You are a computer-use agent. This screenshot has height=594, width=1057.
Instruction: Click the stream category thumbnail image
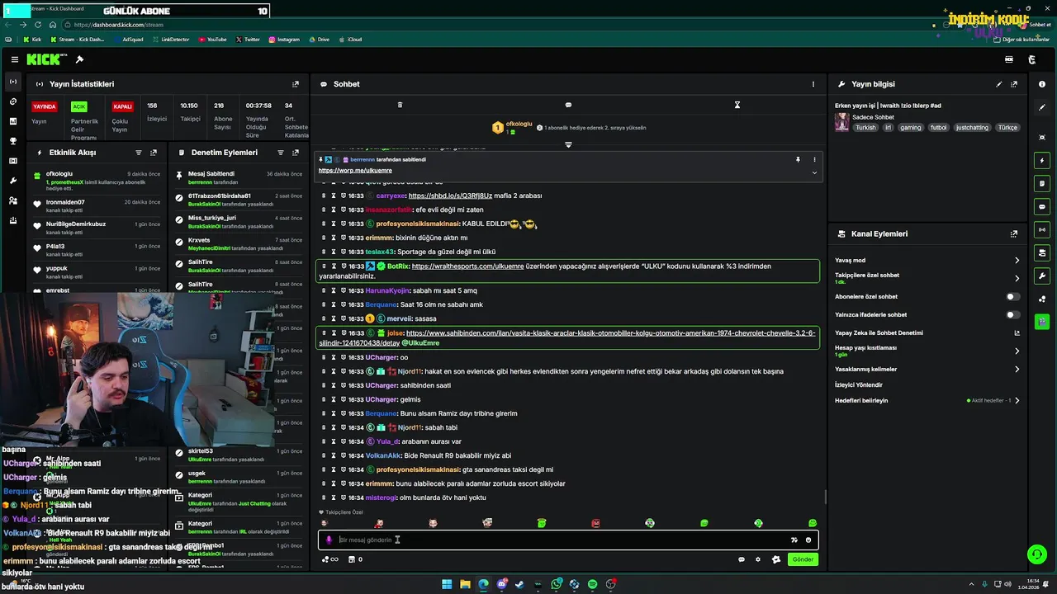tap(841, 122)
